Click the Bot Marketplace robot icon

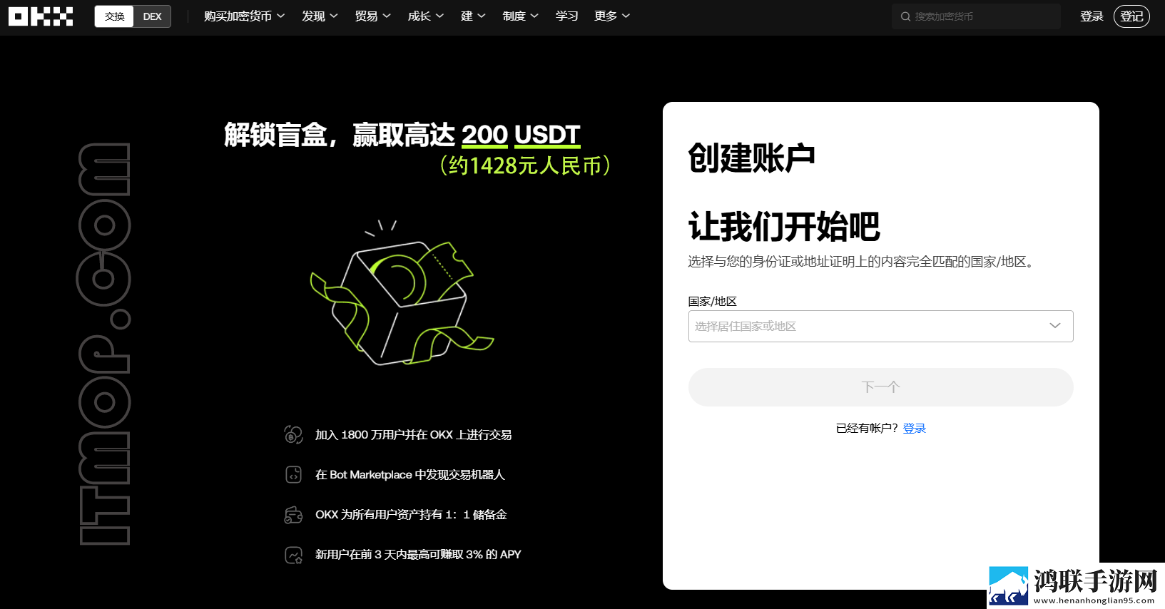(293, 474)
